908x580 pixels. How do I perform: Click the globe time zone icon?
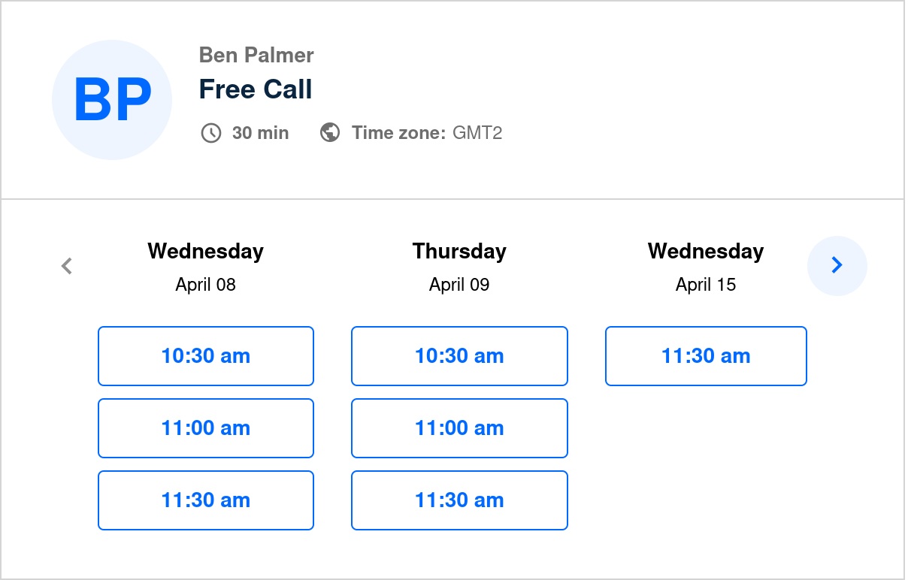330,133
